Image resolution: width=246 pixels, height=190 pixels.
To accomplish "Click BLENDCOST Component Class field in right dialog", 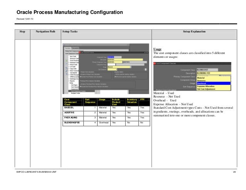I will click(x=207, y=70).
